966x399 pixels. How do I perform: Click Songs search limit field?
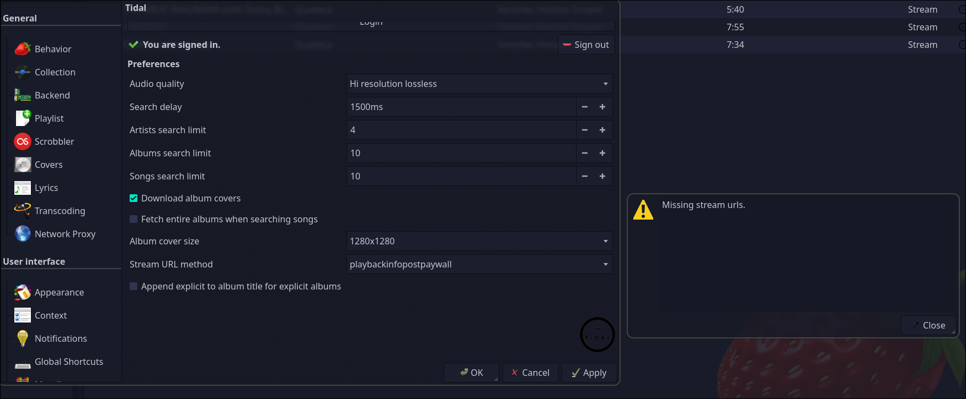pyautogui.click(x=462, y=176)
